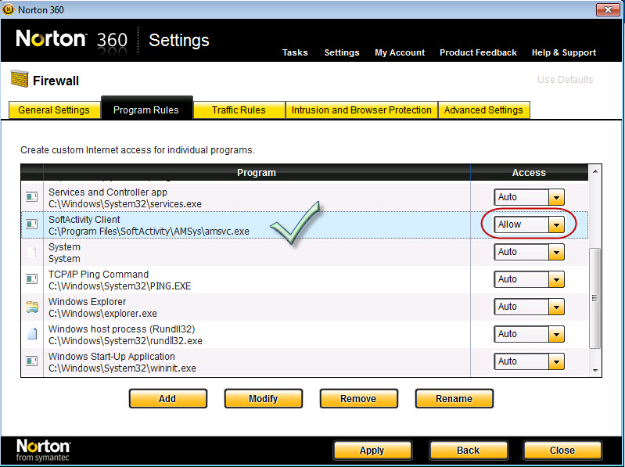Click the Windows Explorer folder icon
625x467 pixels.
point(32,307)
